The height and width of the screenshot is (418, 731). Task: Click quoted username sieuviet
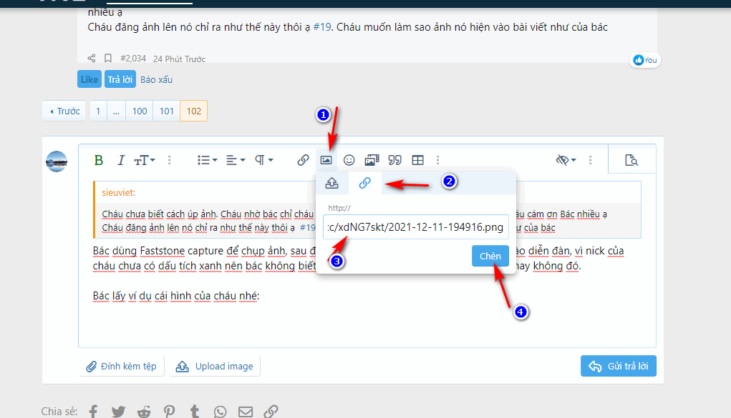[x=118, y=192]
